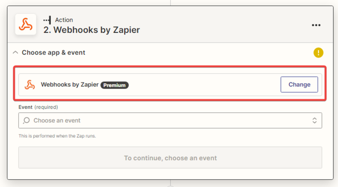Click the small Webhooks icon in app row

tap(30, 85)
